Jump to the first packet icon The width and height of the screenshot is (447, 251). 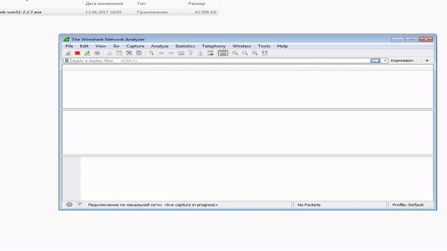(191, 53)
